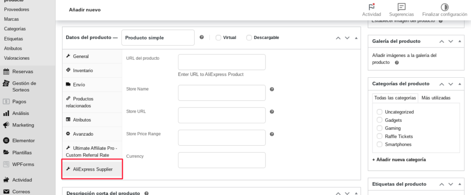Check the Raffle Tickets category

coord(379,136)
